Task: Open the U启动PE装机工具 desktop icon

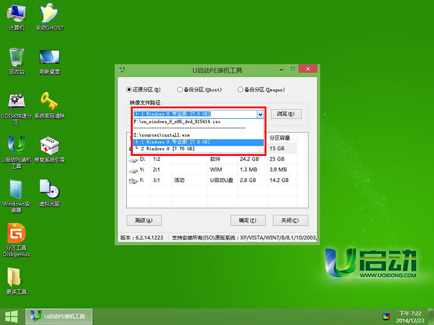Action: point(16,152)
